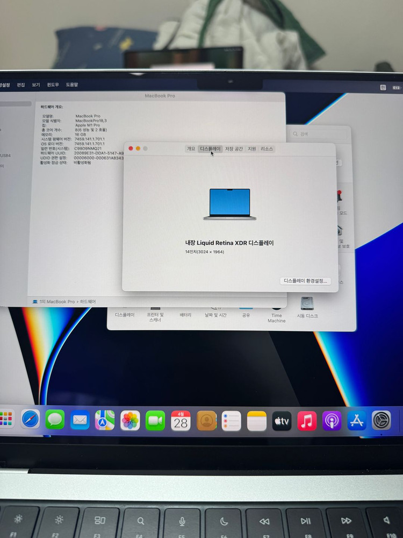Viewport: 403px width, 538px height.
Task: Click '1의 MacBook Pro' in path bar
Action: [x=57, y=302]
